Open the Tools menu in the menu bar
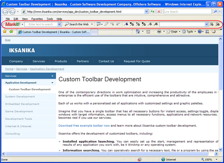This screenshot has width=224, height=163. pyautogui.click(x=50, y=19)
